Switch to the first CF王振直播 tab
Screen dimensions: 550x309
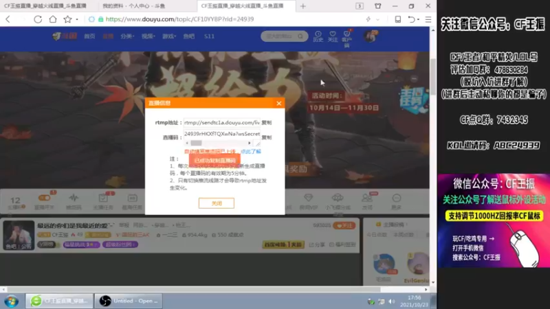coord(49,6)
